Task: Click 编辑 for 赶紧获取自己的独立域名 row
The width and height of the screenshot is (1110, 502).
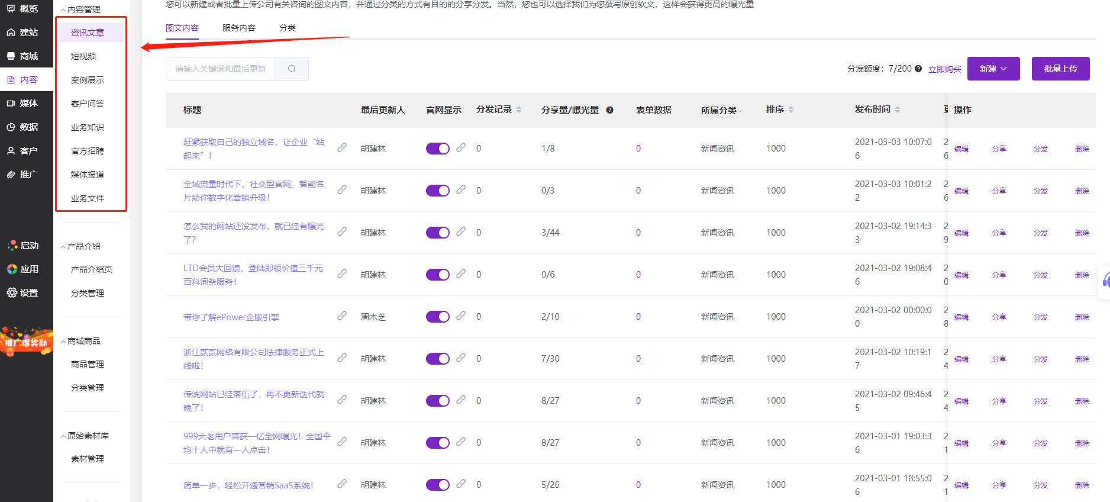Action: pos(961,149)
